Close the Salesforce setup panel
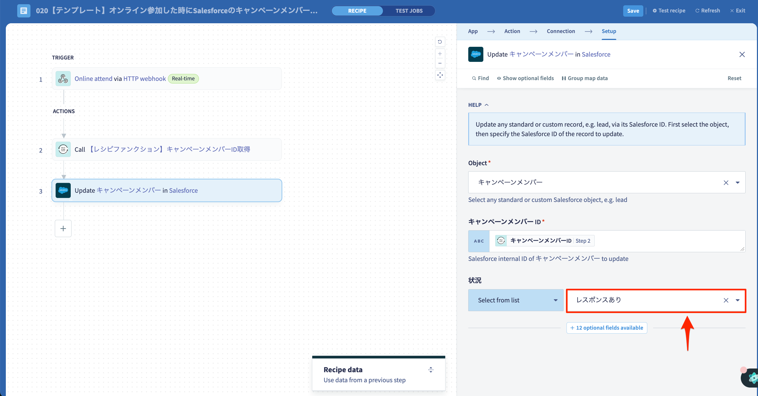Viewport: 758px width, 396px height. (x=742, y=55)
